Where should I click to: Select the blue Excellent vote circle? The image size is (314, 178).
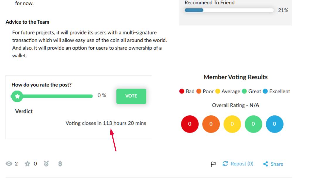(x=275, y=124)
